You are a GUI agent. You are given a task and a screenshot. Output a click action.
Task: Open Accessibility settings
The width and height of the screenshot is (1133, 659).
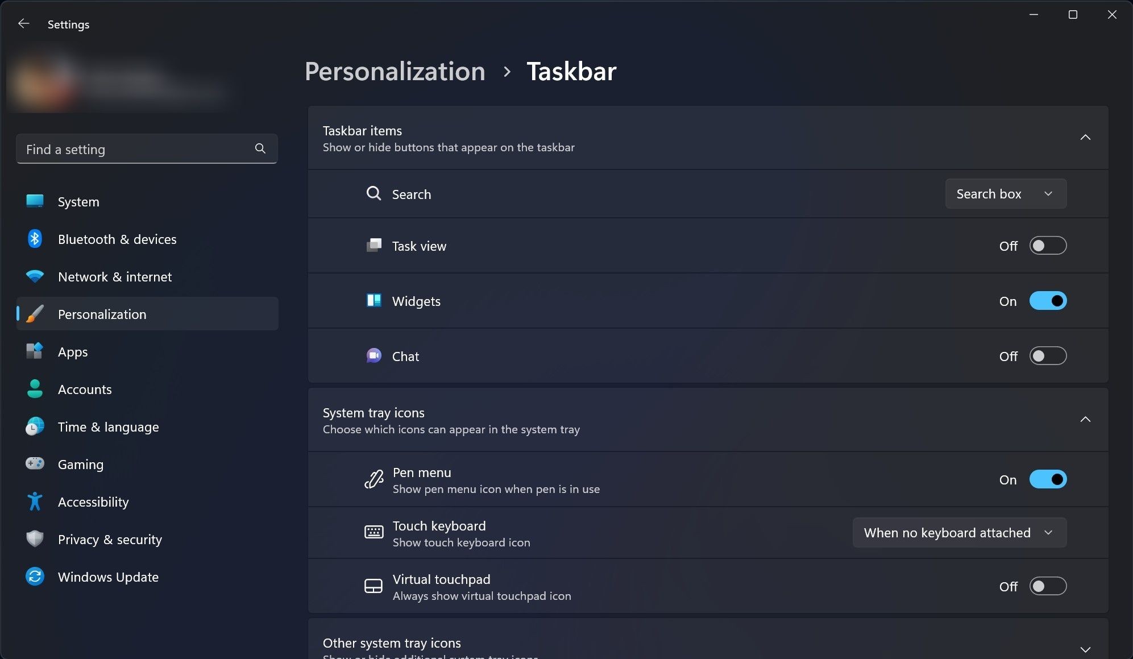coord(147,501)
